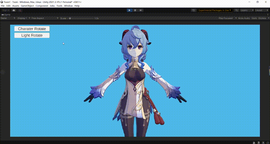The image size is (270, 144).
Task: Open the GameObject menu
Action: click(27, 6)
